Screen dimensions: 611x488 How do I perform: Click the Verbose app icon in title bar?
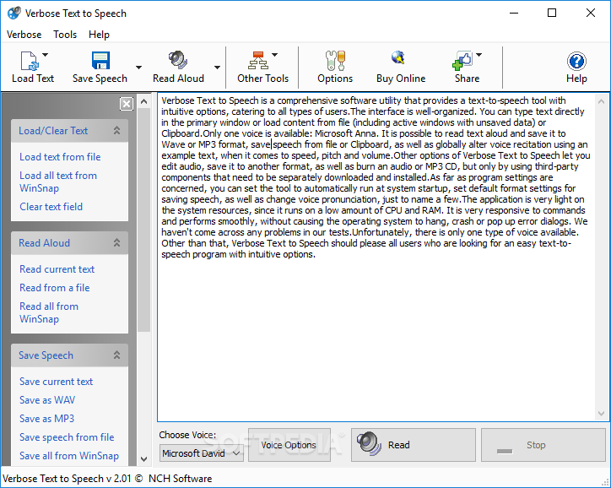coord(14,13)
